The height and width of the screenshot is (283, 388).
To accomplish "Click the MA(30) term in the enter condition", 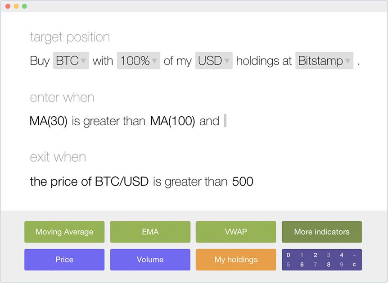I will pos(49,121).
